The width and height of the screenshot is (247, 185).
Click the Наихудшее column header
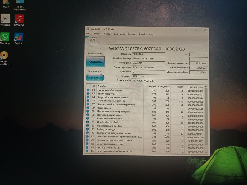click(x=164, y=87)
